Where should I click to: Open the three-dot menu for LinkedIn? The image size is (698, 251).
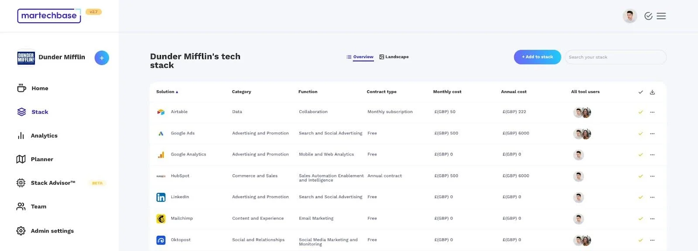(x=652, y=197)
